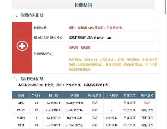Click the 检测结果 page title banner

point(83,5)
